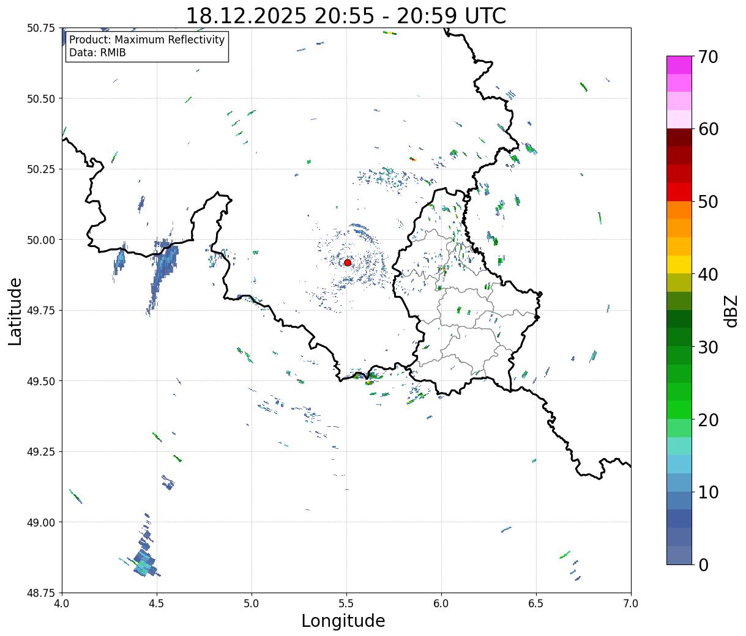746x636 pixels.
Task: Click the plot title with the date and time
Action: point(346,15)
